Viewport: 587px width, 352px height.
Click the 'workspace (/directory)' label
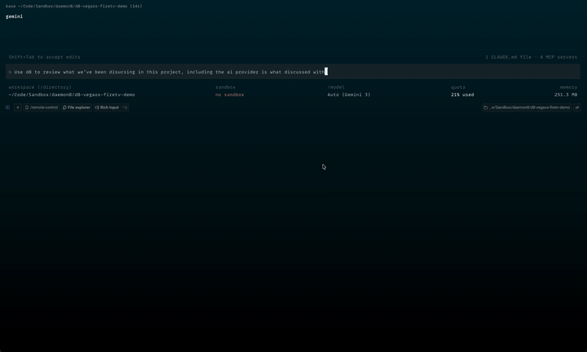(40, 87)
